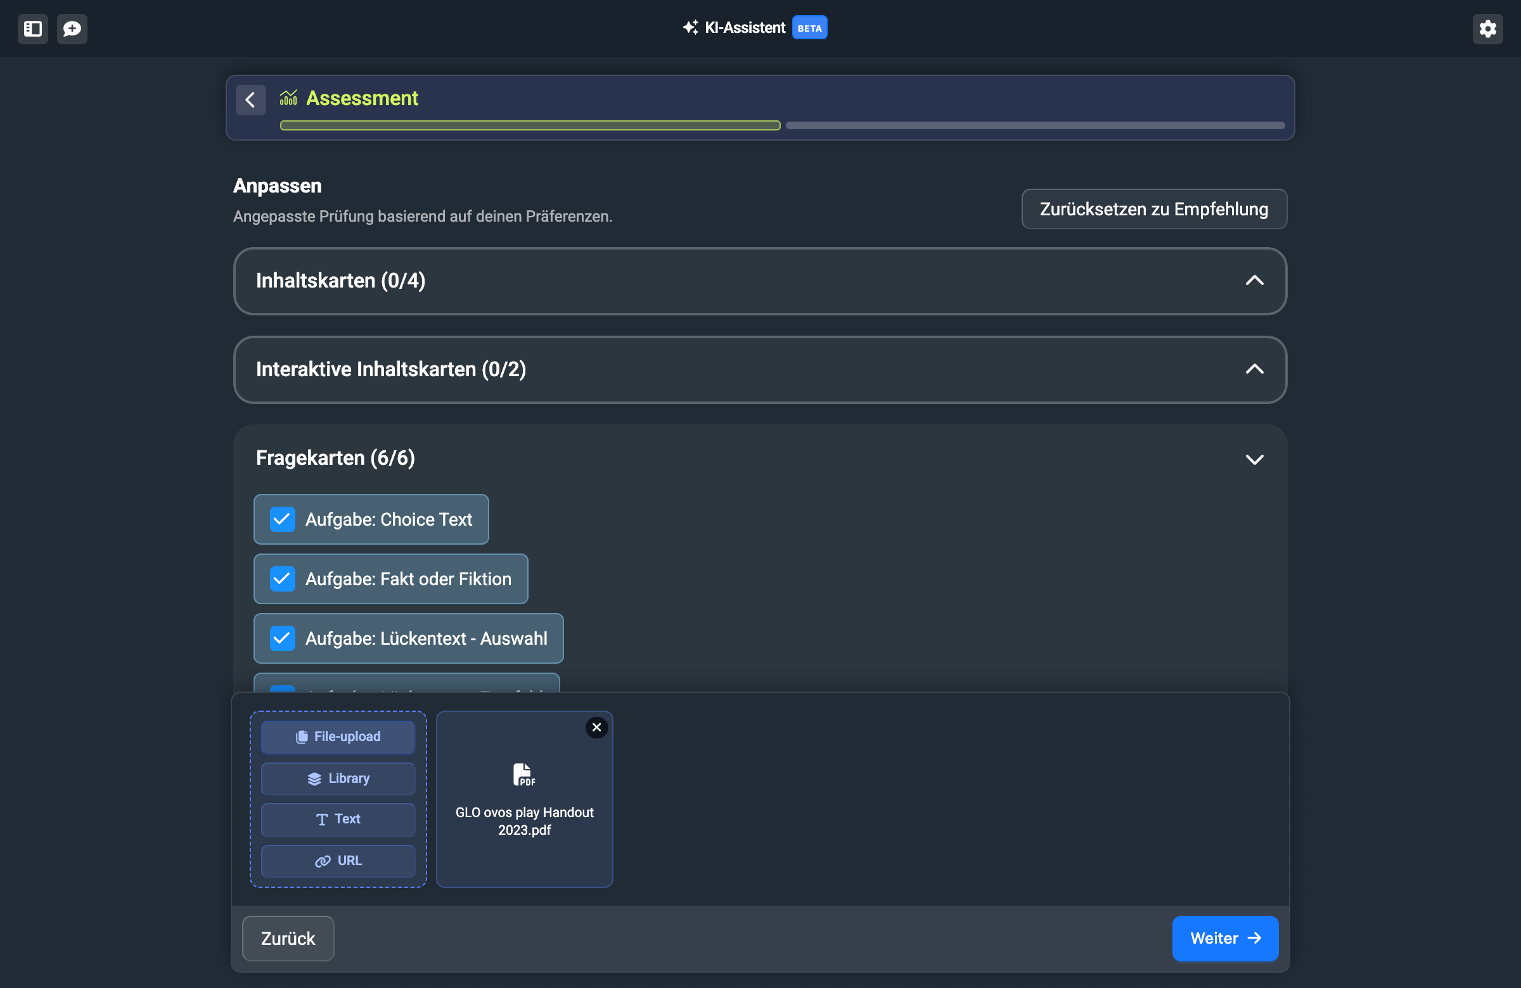Screen dimensions: 1521x988
Task: Open settings gear icon
Action: click(1487, 28)
